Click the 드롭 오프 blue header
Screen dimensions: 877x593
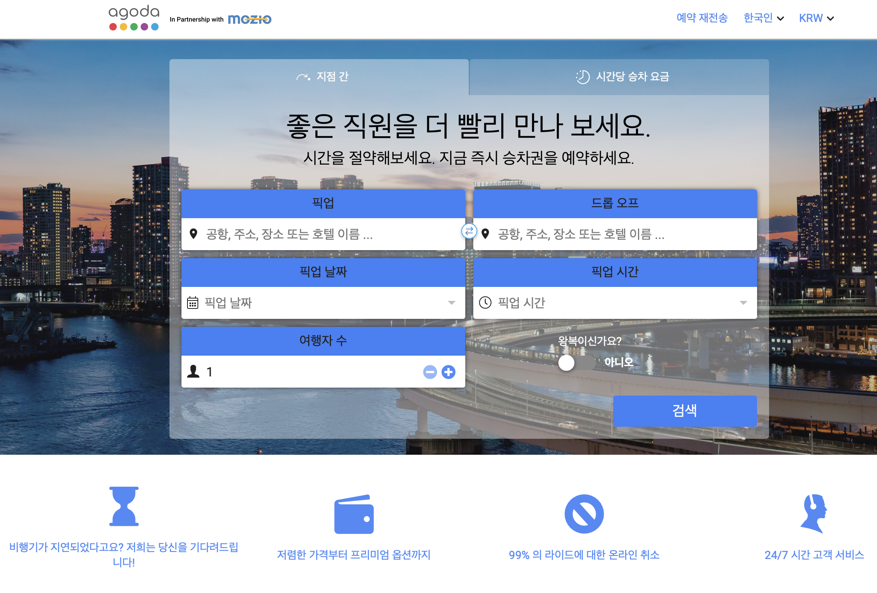(x=615, y=203)
